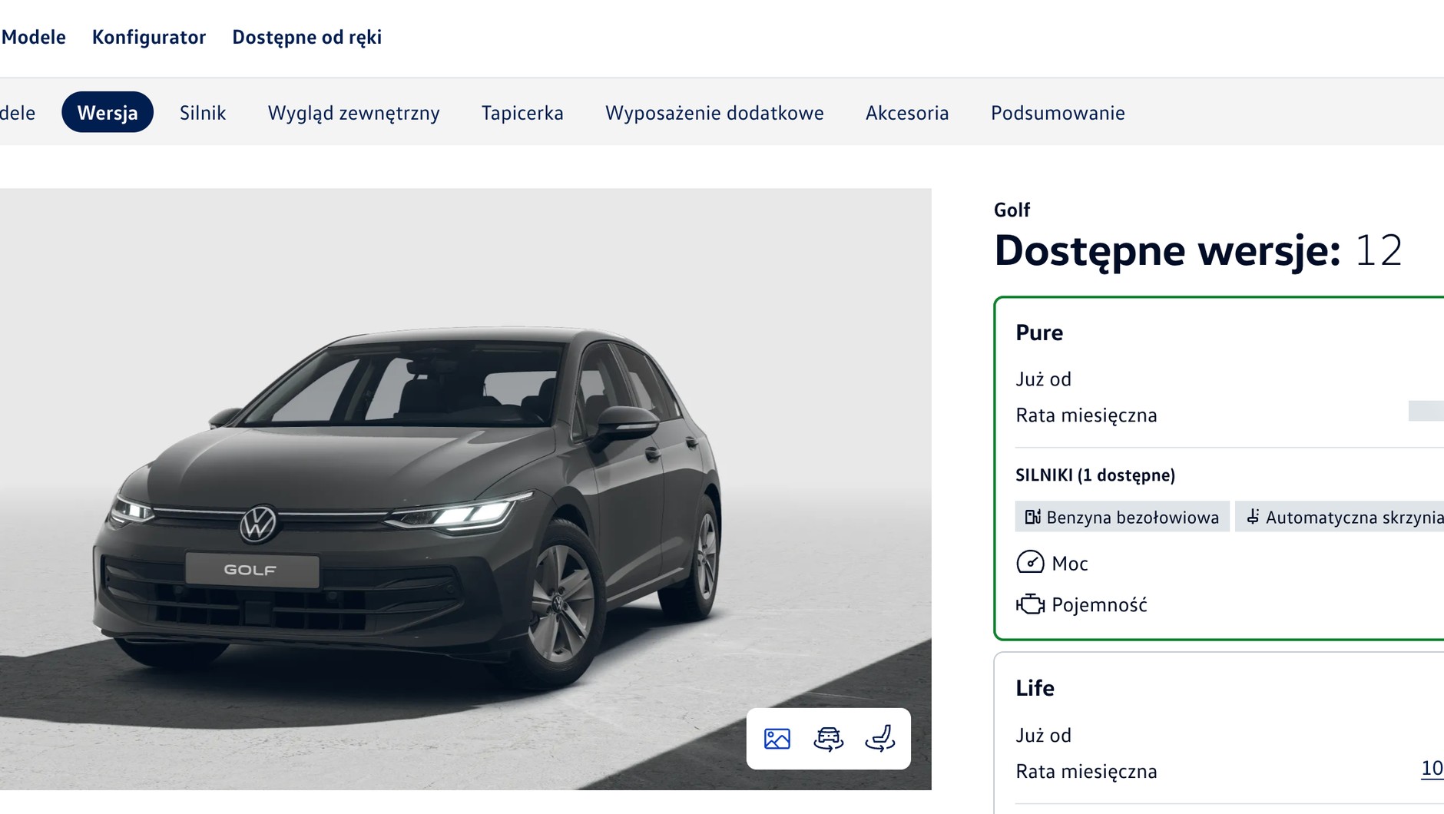Open Wyposażenie dodatkowe step
1444x814 pixels.
[x=714, y=113]
